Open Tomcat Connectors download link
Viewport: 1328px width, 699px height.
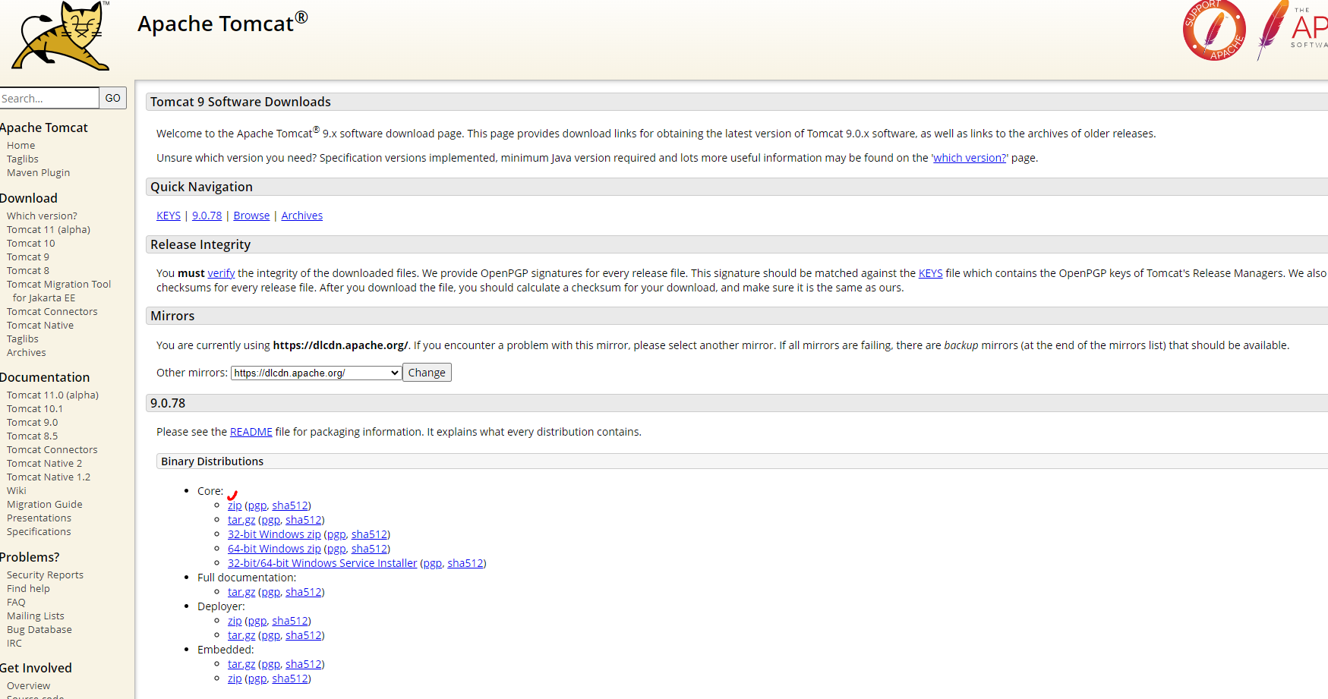coord(52,312)
